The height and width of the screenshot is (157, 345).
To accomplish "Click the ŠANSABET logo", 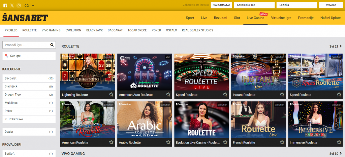I will pos(25,18).
